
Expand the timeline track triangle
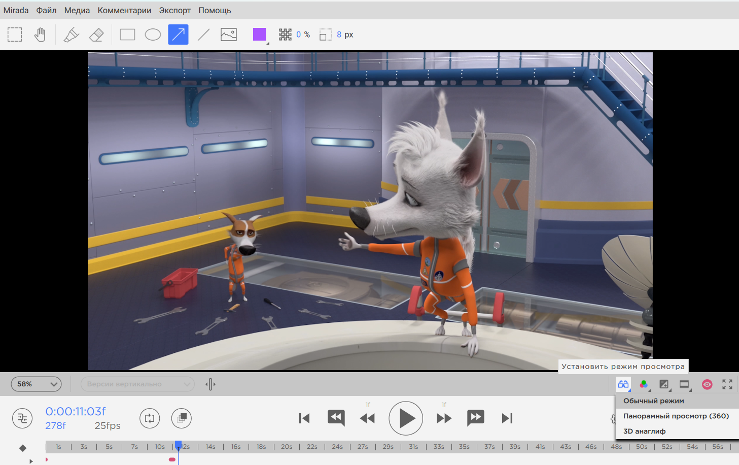tap(31, 461)
